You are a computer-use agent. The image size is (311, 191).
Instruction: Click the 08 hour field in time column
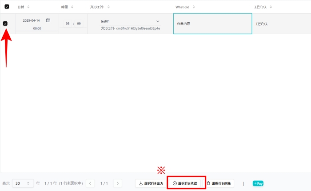67,24
